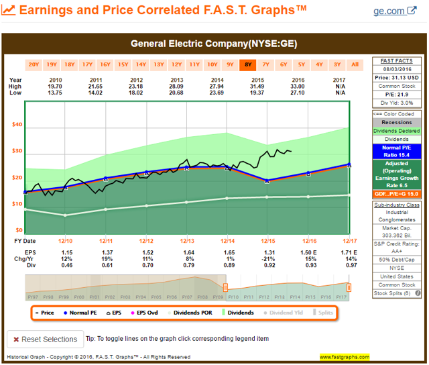Select the 14Y time range tab
The height and width of the screenshot is (365, 429).
coord(141,65)
